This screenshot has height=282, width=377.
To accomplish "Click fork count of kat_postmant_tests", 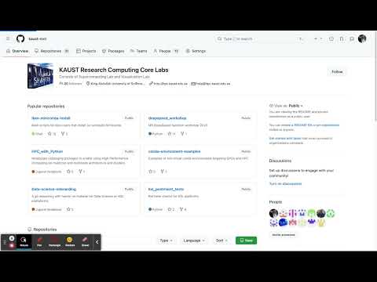I will 183,209.
